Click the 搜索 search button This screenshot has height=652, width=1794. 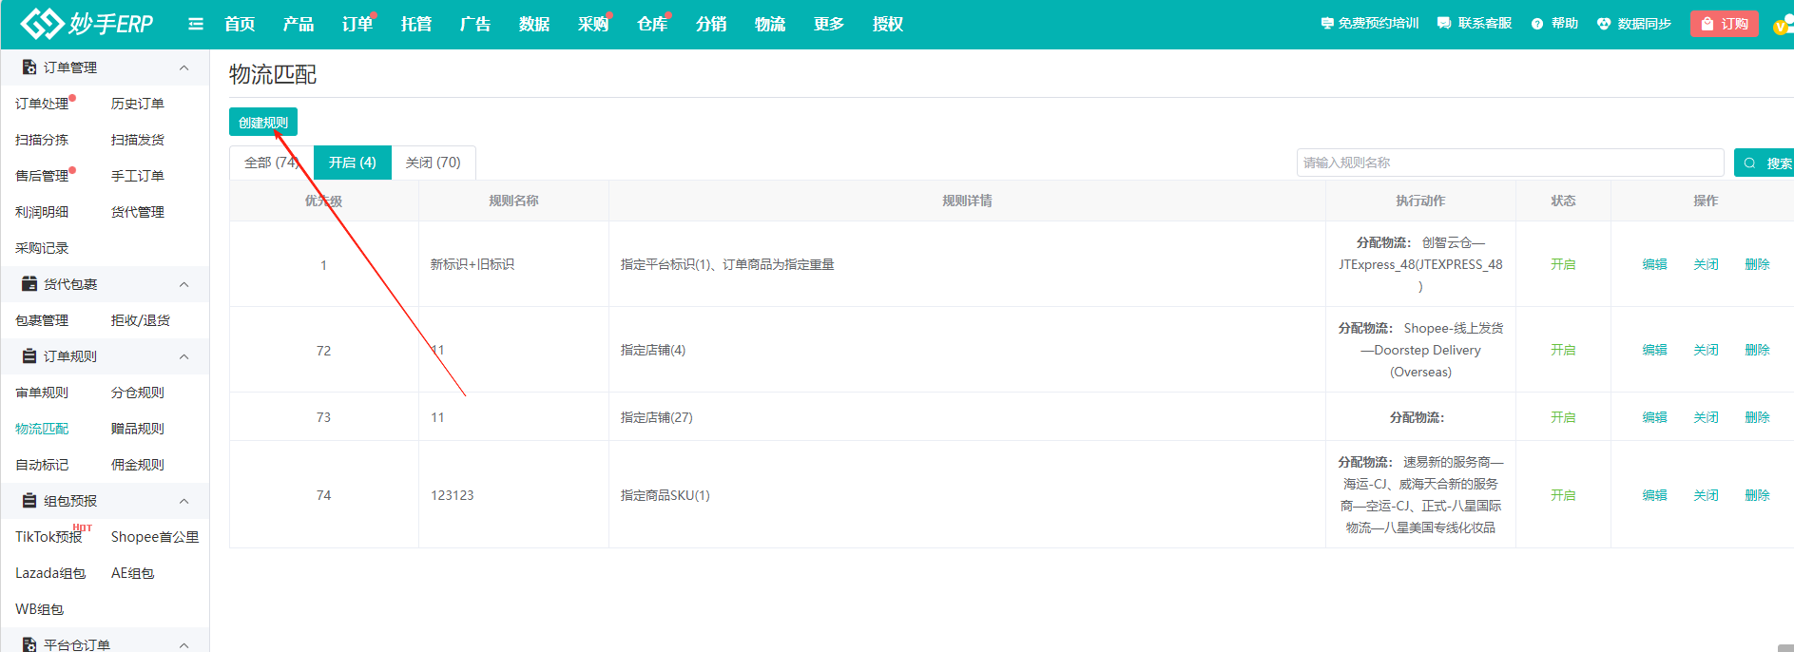coord(1764,163)
